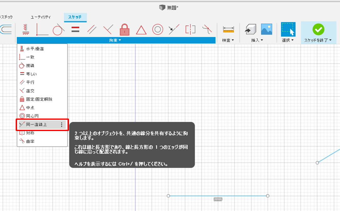Expand the 挿入 insert dropdown
The image size is (340, 211).
(x=257, y=40)
